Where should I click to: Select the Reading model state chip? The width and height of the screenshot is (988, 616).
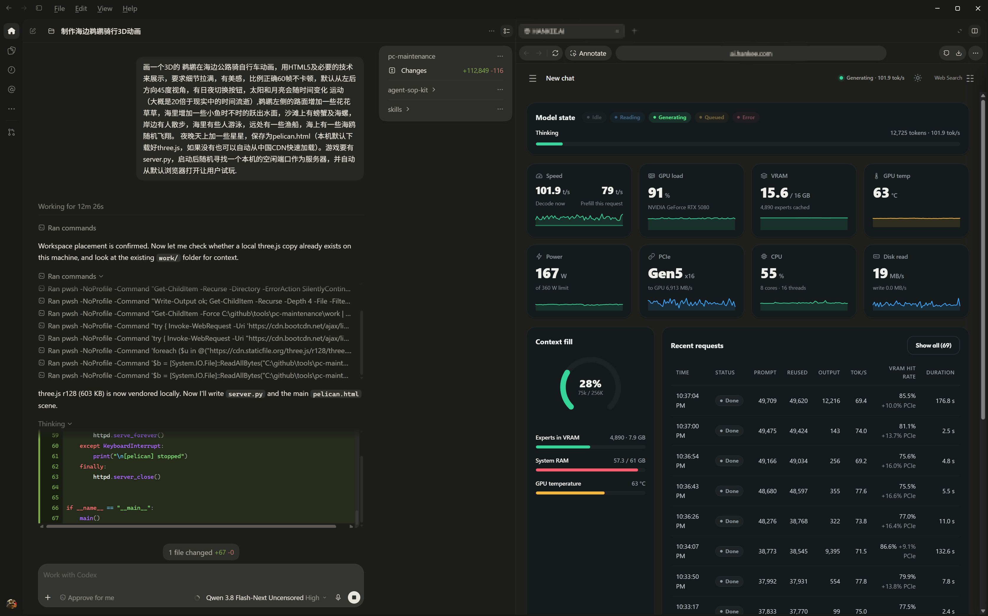click(x=627, y=117)
